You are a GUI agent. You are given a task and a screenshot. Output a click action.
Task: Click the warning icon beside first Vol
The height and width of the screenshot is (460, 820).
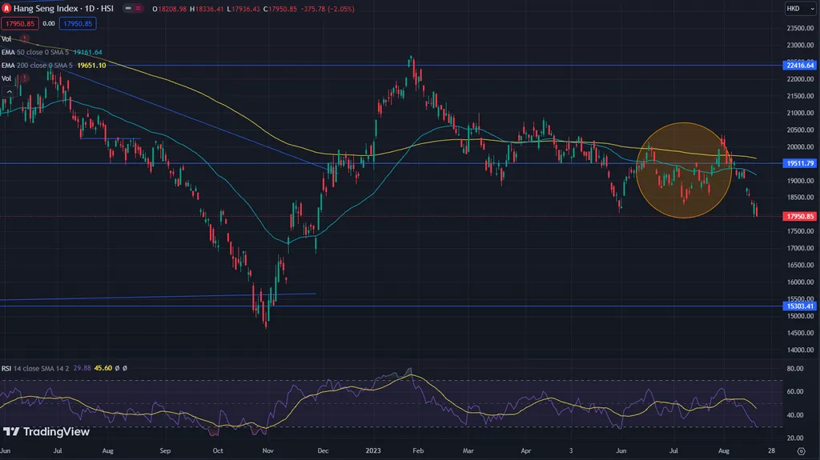(x=25, y=38)
